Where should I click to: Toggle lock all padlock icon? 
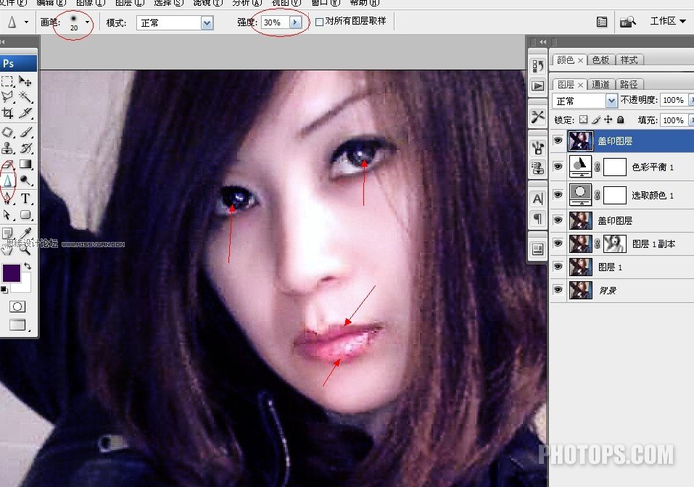tap(621, 120)
